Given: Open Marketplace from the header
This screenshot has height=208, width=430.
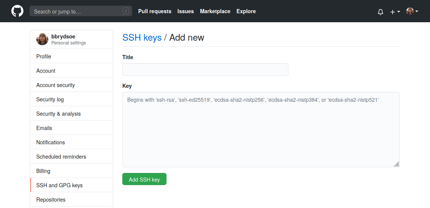Looking at the screenshot, I should tap(215, 11).
